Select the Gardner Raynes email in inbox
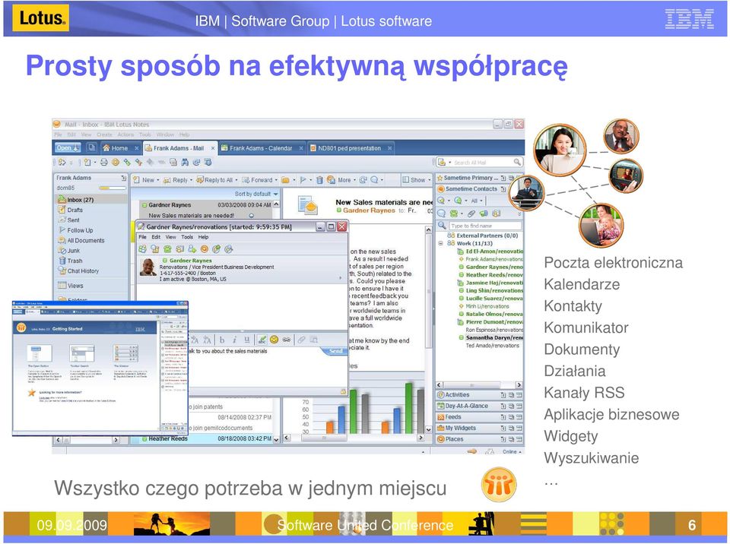 (207, 210)
